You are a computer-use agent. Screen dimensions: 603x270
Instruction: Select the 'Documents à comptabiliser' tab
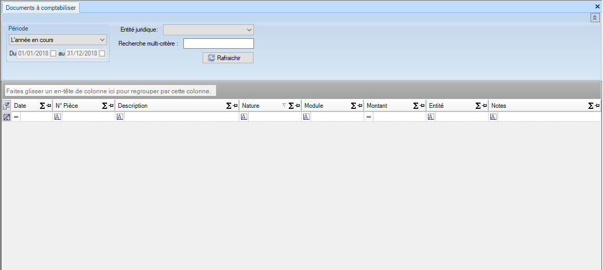pyautogui.click(x=41, y=8)
